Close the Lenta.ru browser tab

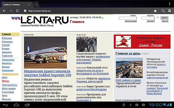coord(29,5)
